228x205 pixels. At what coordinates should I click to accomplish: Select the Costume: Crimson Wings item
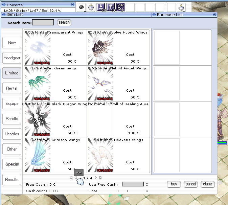pos(55,155)
